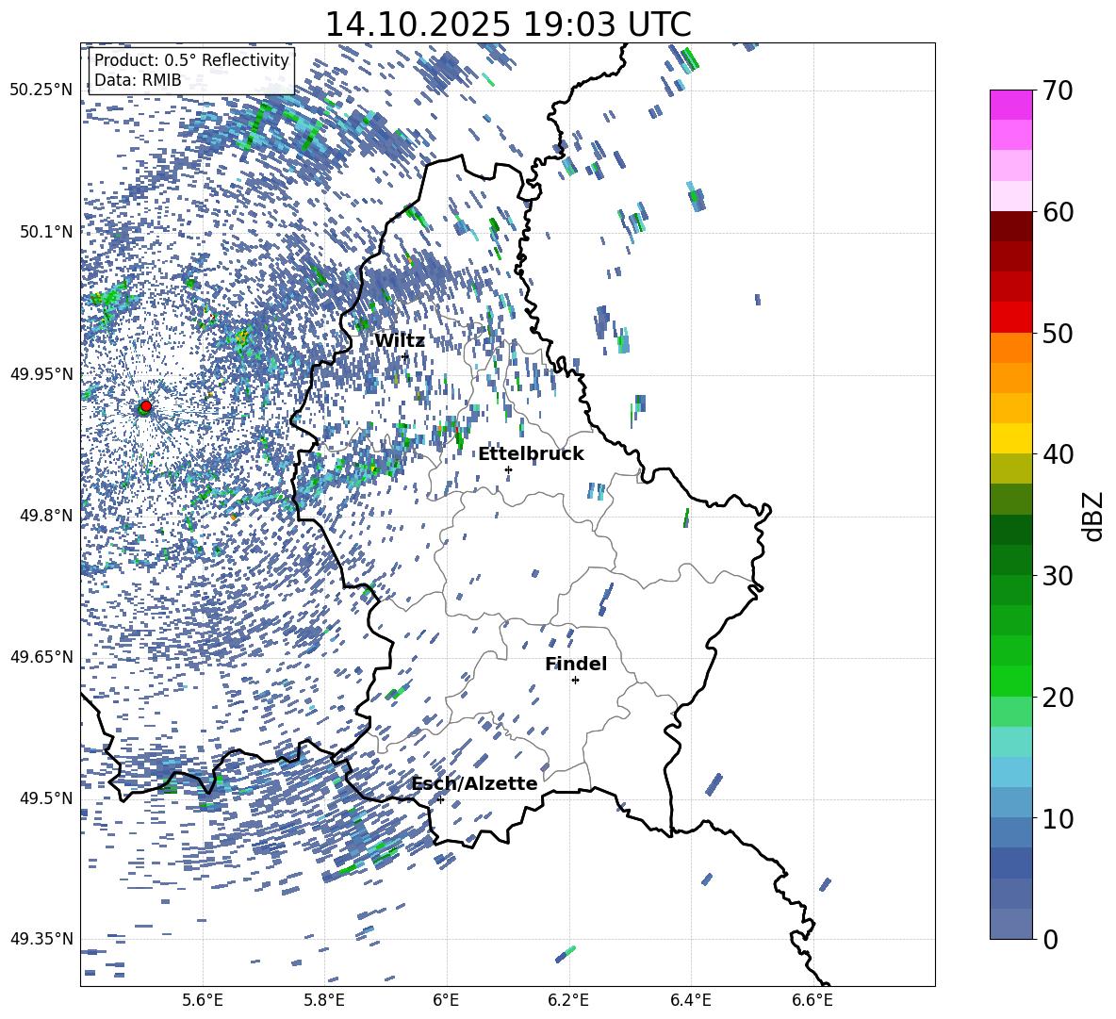Click the dark red colorbar segment below 60
Viewport: 1116px width, 1019px height.
click(x=1010, y=226)
